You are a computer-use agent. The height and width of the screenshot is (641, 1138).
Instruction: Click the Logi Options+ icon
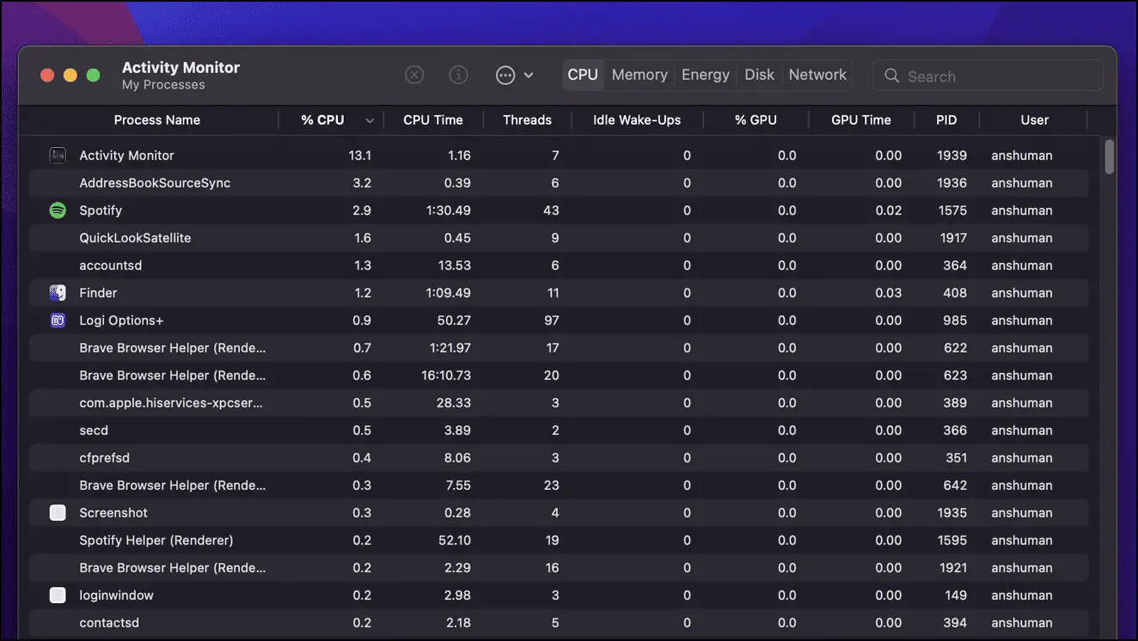pos(58,320)
